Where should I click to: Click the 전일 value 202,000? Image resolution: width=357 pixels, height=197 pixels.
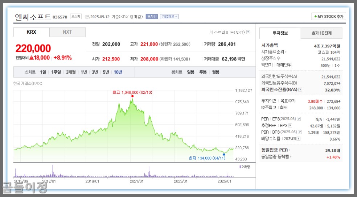(x=111, y=44)
